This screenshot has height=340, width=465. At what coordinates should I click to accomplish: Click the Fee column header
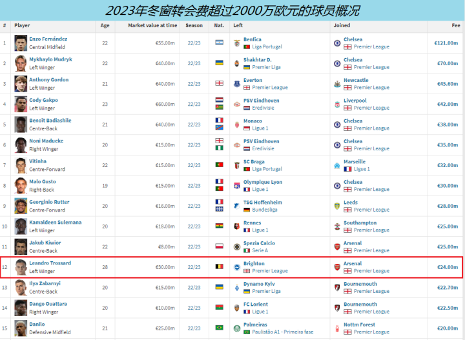click(x=457, y=25)
